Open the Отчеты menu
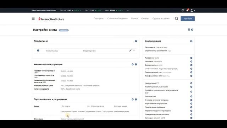 (x=145, y=18)
